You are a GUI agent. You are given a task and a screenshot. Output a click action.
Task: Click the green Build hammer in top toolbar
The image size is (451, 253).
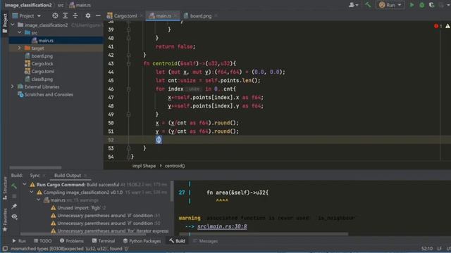click(x=368, y=5)
